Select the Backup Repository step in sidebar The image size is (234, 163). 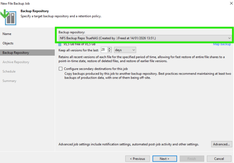(x=16, y=53)
